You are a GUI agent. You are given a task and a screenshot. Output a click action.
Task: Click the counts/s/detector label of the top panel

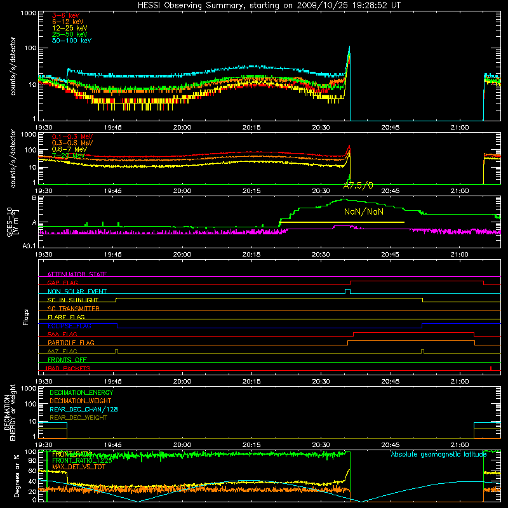[13, 66]
